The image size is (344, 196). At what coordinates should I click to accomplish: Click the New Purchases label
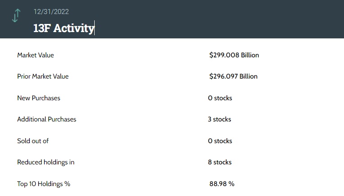tap(38, 98)
